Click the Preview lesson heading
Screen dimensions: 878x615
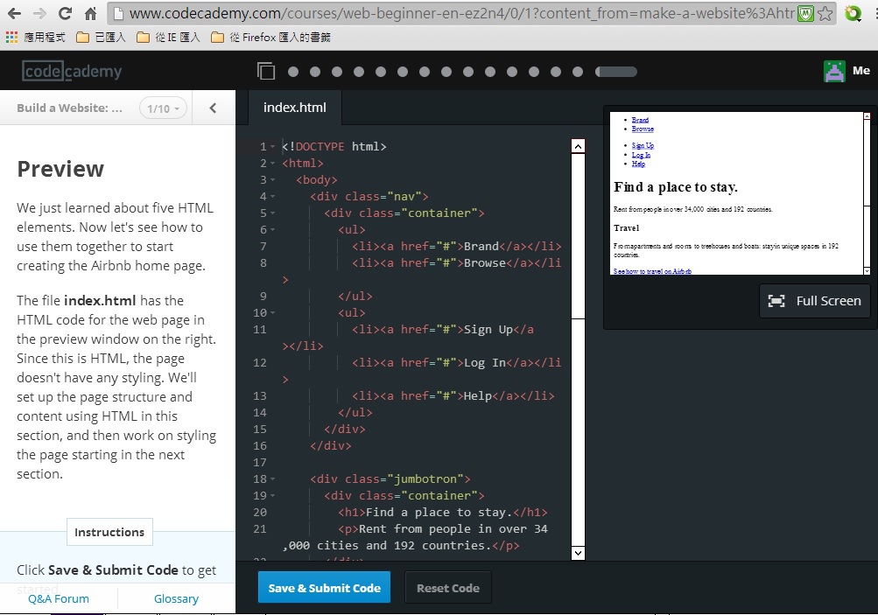tap(60, 169)
